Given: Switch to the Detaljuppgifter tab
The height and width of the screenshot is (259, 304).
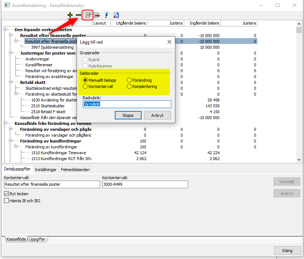Looking at the screenshot, I should tap(17, 169).
